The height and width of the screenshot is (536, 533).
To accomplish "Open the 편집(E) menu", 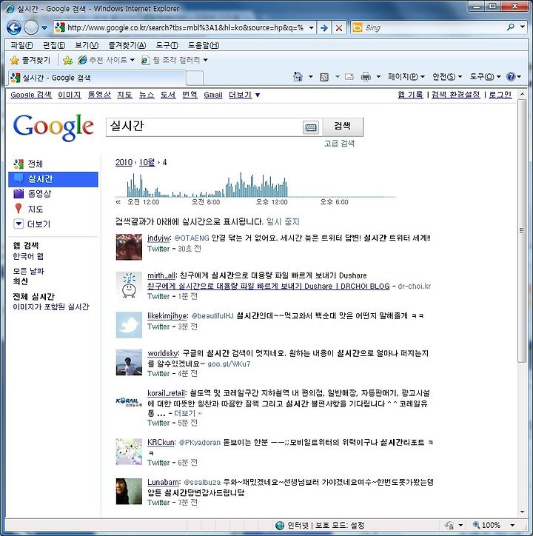I will (x=54, y=45).
